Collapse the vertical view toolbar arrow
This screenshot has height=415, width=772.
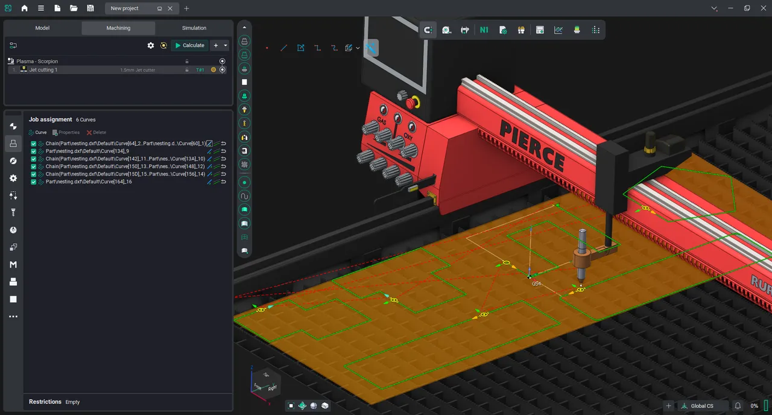pos(244,27)
